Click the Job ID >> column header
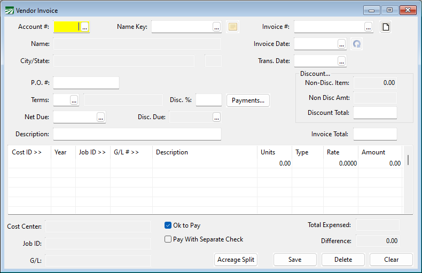 pos(92,152)
